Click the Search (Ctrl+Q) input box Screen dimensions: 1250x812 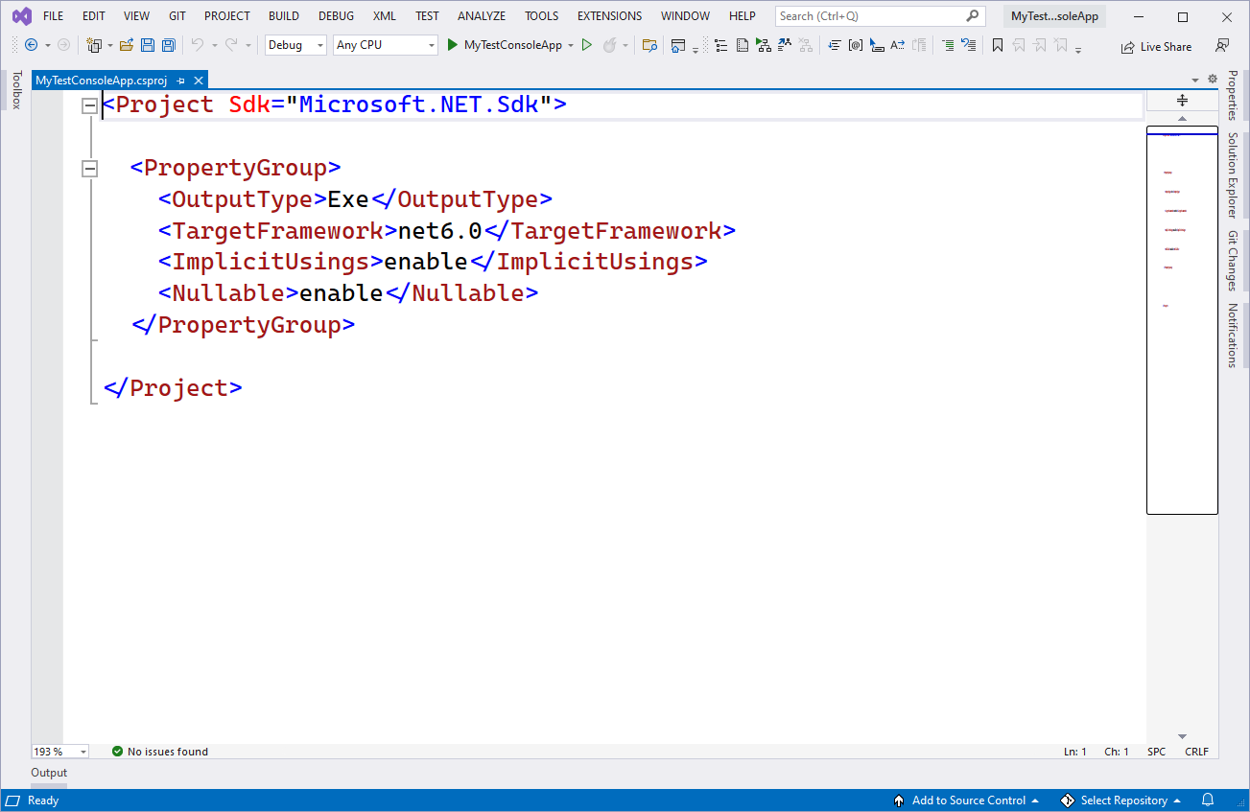point(869,16)
